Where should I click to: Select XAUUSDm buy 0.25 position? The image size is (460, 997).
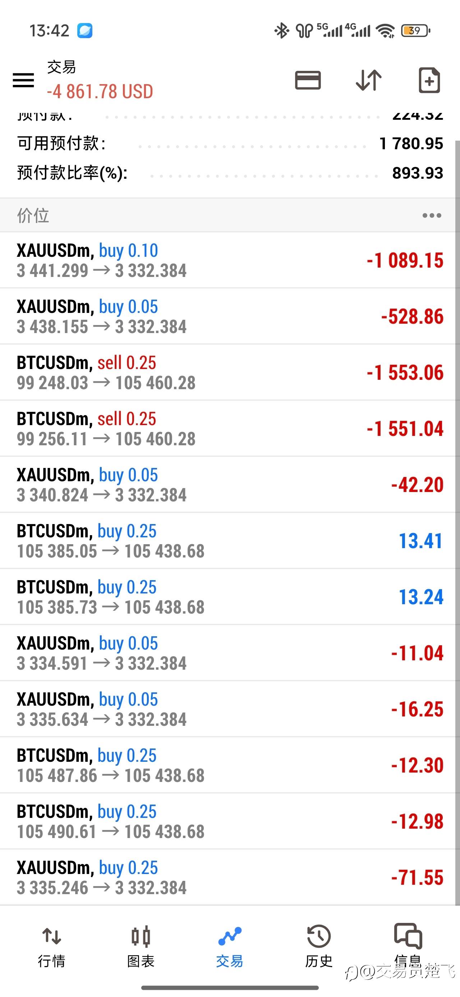click(x=230, y=877)
